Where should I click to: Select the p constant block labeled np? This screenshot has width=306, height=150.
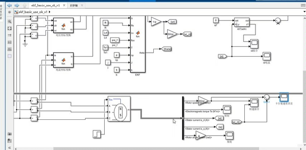[x=116, y=55]
